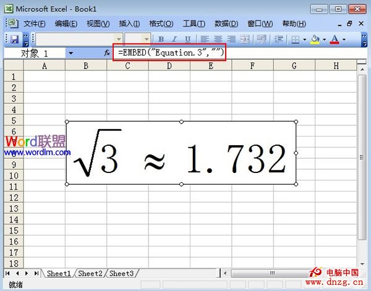Click the vertical split box above scrollbar

[x=362, y=62]
